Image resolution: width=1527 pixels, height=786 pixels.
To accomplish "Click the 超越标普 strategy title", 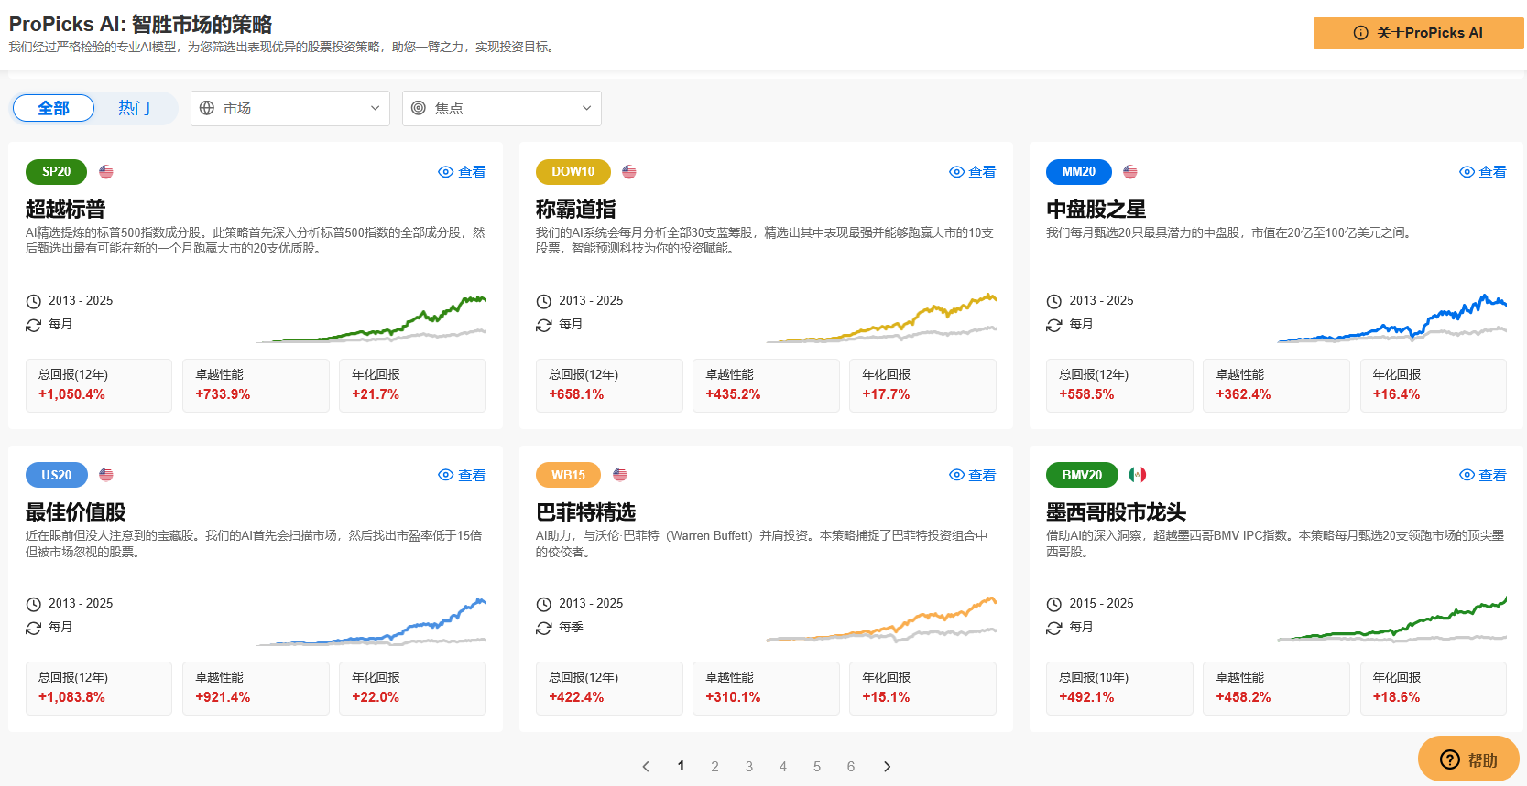I will pos(66,210).
